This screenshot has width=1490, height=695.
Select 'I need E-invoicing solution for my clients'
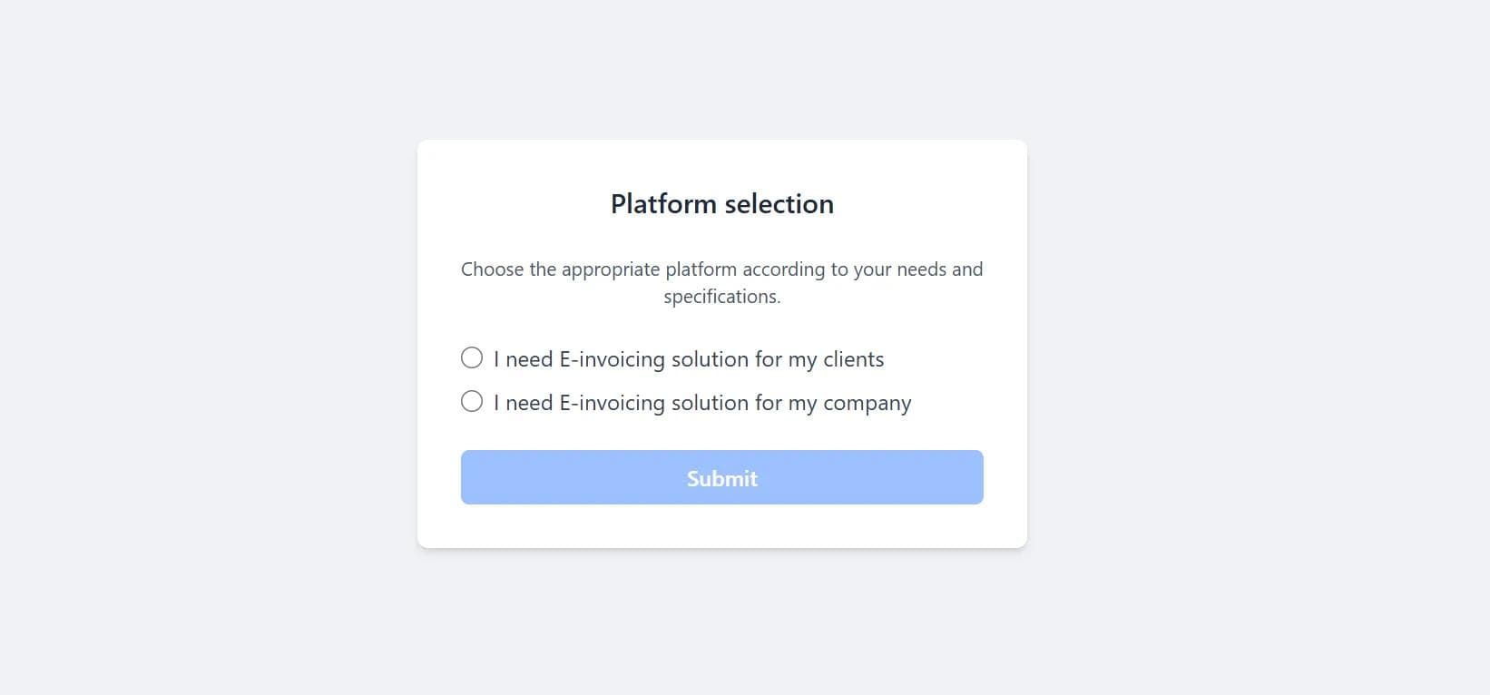(x=471, y=357)
